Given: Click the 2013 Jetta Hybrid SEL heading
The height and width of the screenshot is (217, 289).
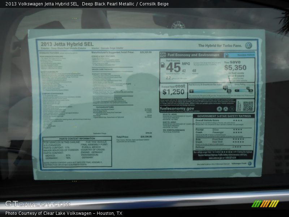Looking at the screenshot, I should coord(67,44).
